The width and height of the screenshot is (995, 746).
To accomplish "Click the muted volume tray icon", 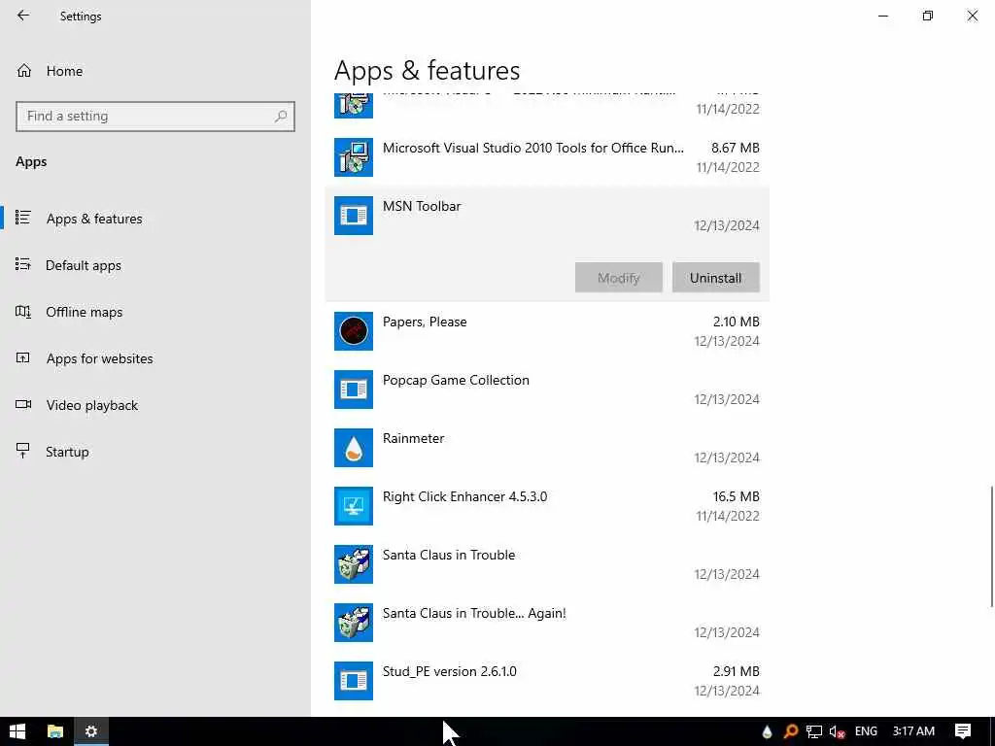I will (x=837, y=731).
